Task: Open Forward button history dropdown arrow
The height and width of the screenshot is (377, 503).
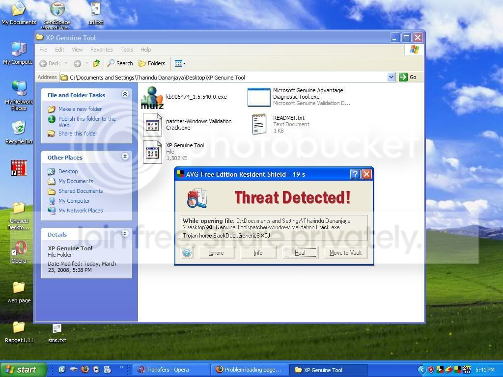Action: (x=87, y=63)
